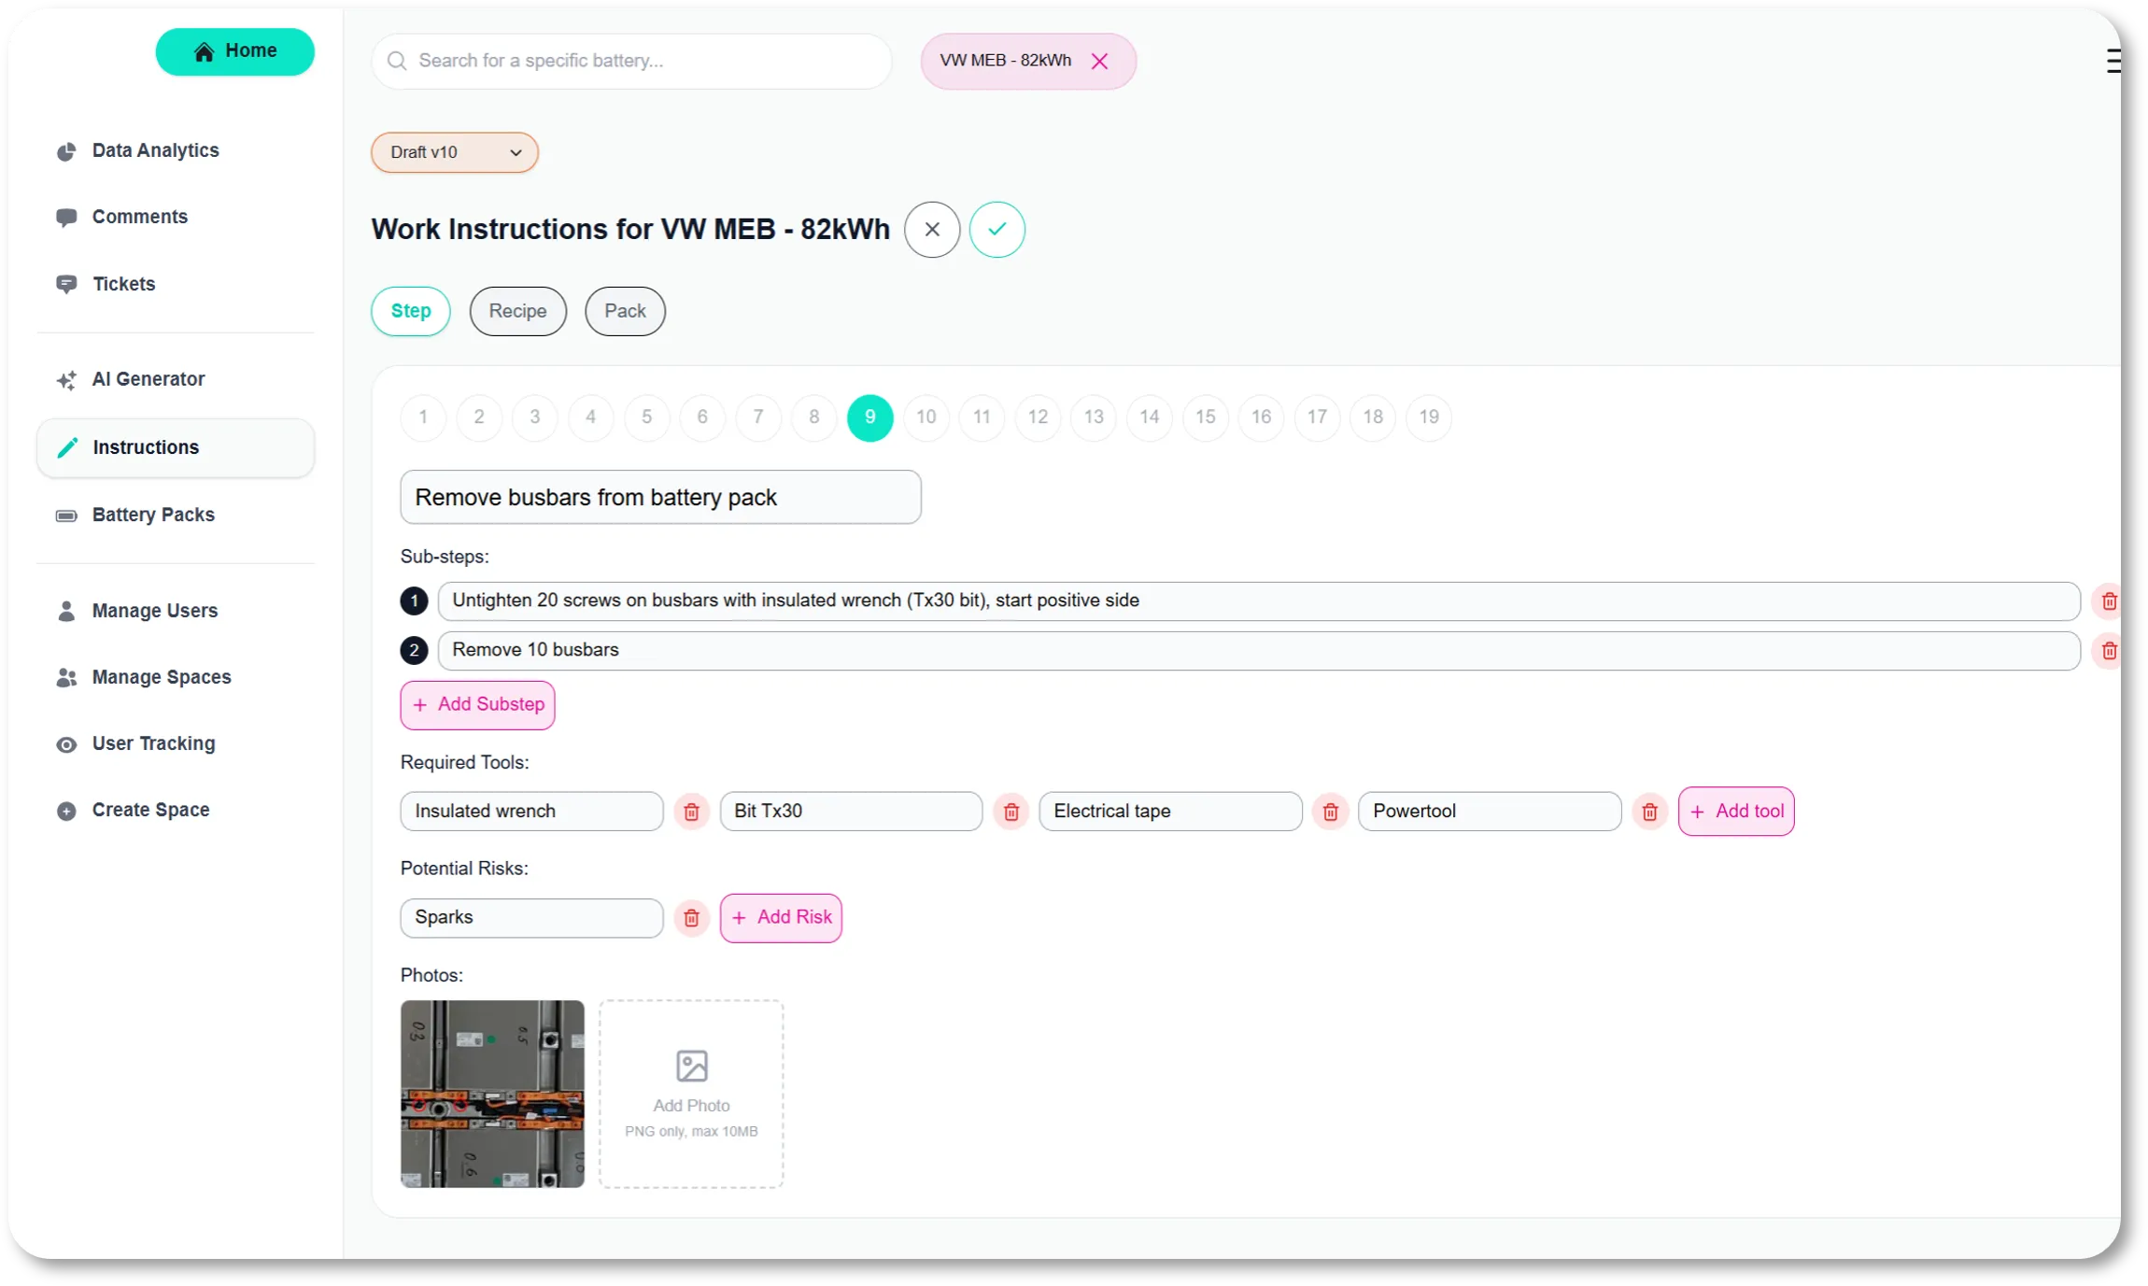Go to step 13
Screen dimensions: 2148x1286
[x=1094, y=417]
